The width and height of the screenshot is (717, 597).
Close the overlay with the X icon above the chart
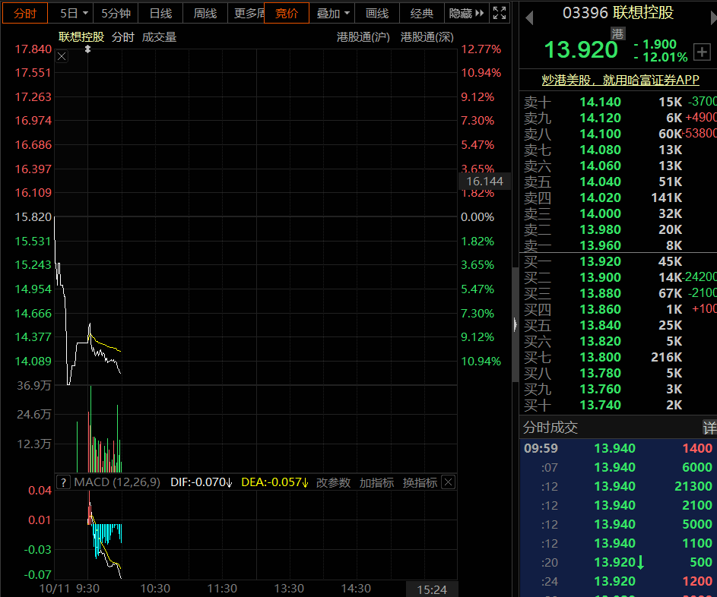click(x=62, y=56)
